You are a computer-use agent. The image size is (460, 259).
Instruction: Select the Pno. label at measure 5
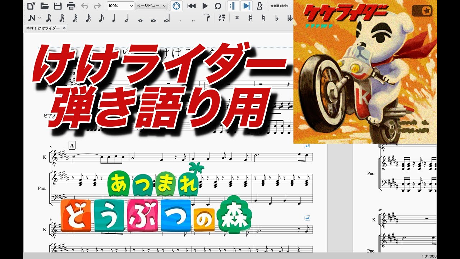tap(42, 188)
